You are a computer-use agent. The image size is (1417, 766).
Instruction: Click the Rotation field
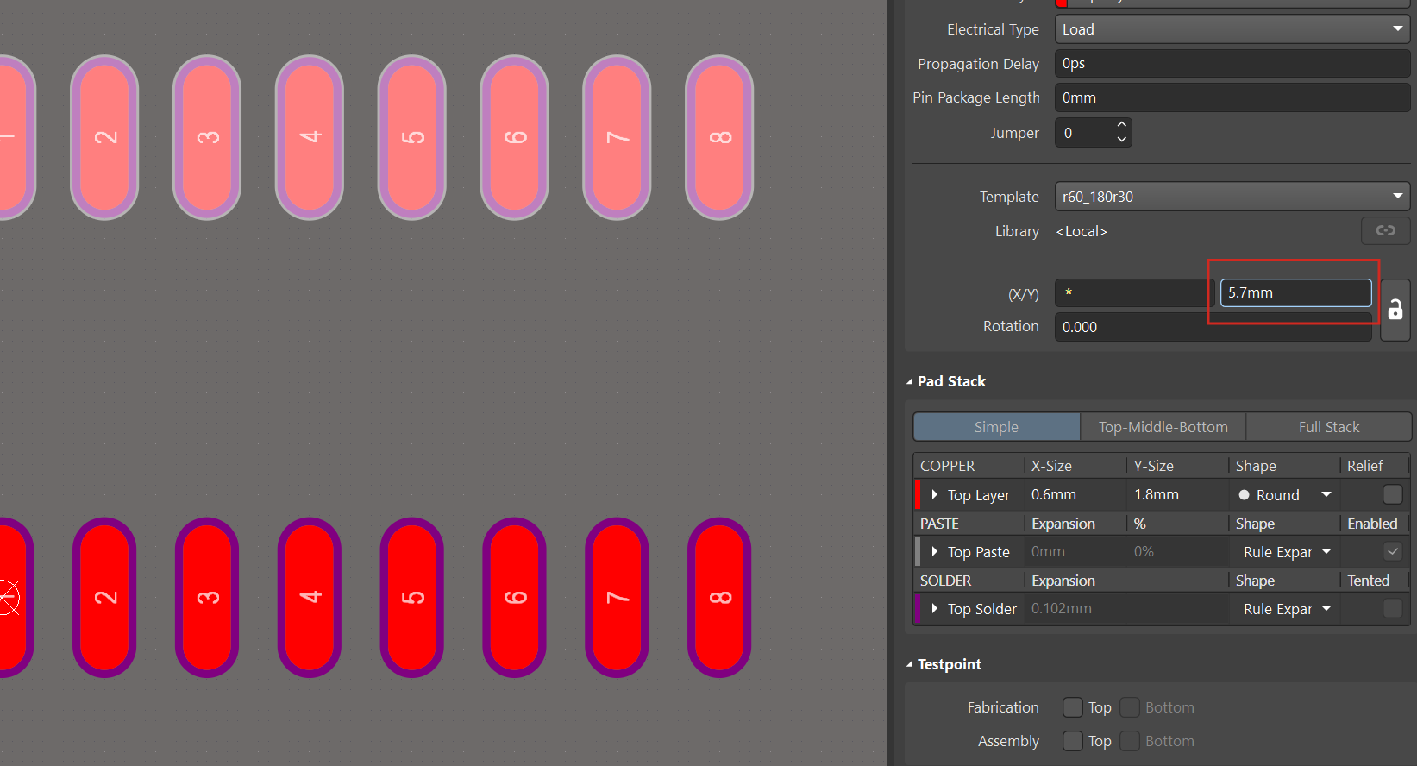tap(1213, 327)
